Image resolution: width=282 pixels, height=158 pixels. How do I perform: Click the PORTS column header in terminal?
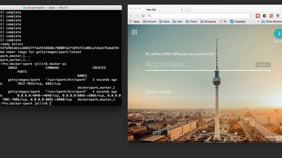coord(22,72)
